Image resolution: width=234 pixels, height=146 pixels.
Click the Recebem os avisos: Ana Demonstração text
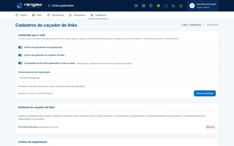(35, 93)
